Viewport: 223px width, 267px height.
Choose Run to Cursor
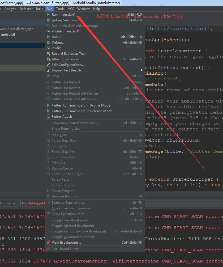pos(95,168)
